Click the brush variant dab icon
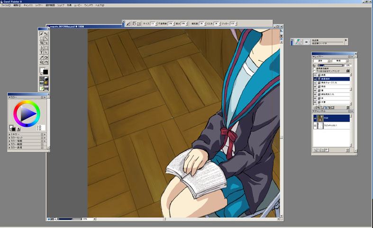373x228 pixels. 306,42
